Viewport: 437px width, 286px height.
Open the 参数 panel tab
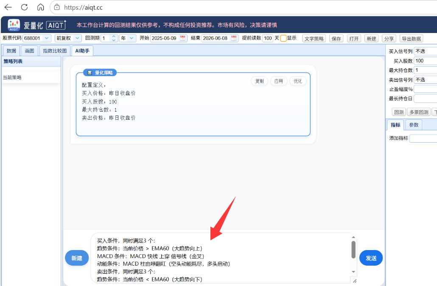tap(414, 125)
